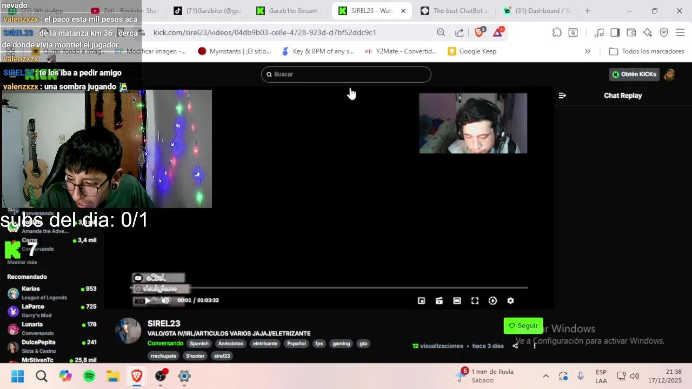Click the fps tag
Image resolution: width=692 pixels, height=389 pixels.
tap(319, 344)
